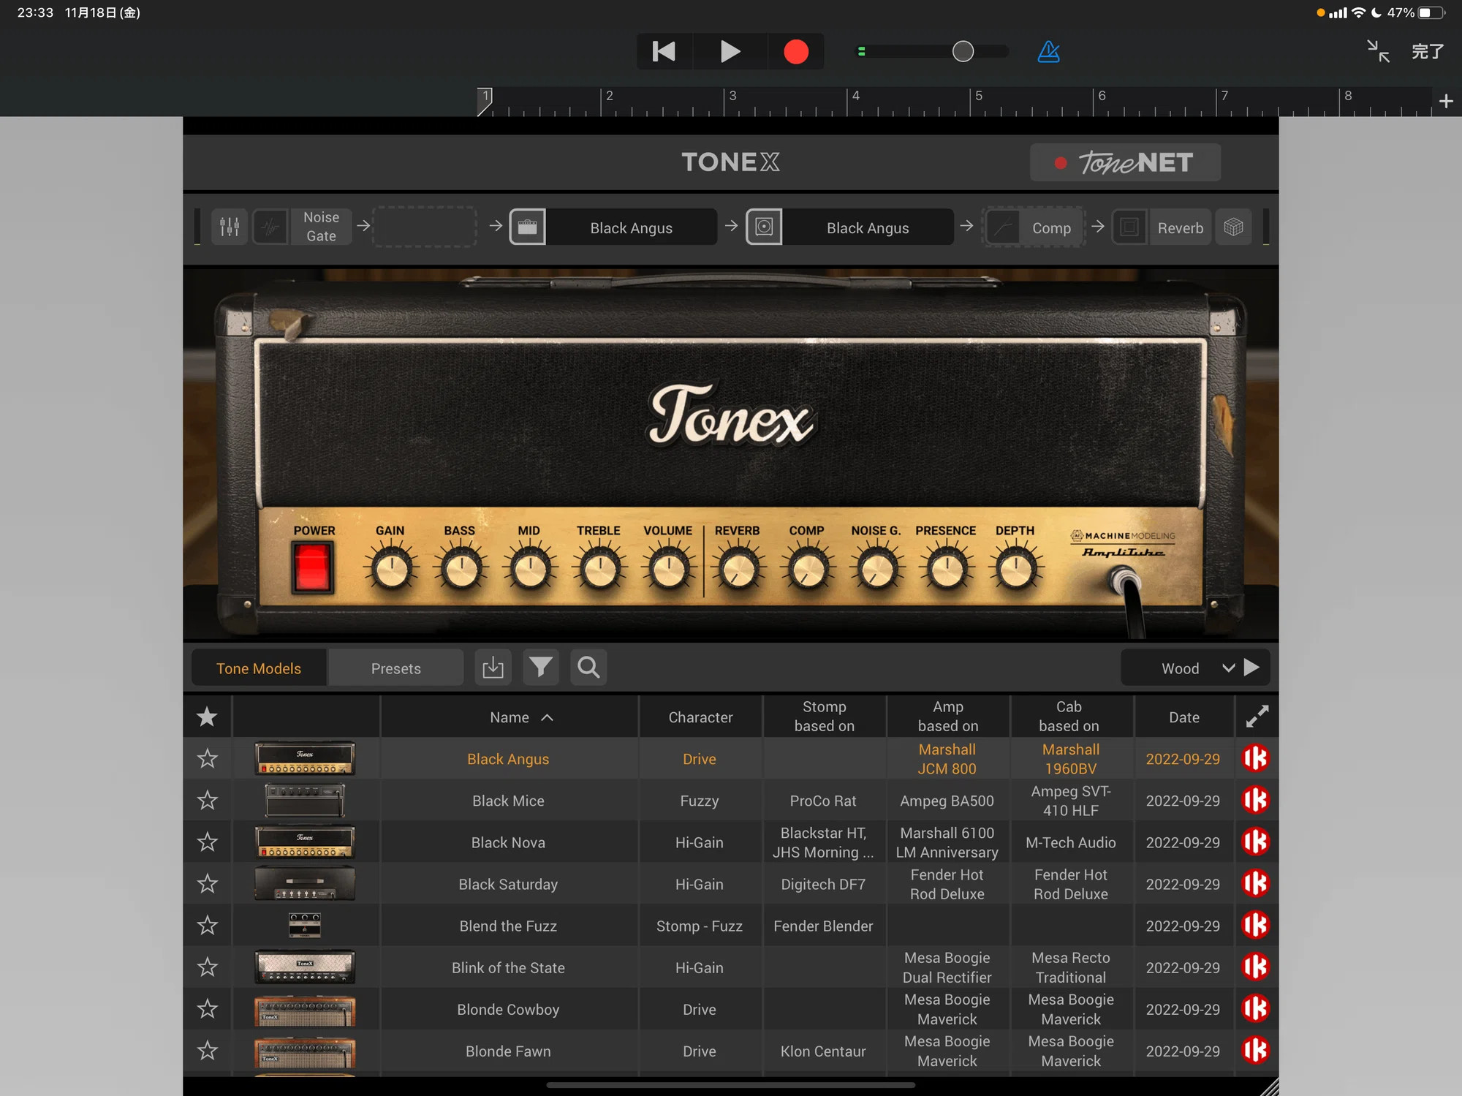Sort by Stomp based on column

824,717
